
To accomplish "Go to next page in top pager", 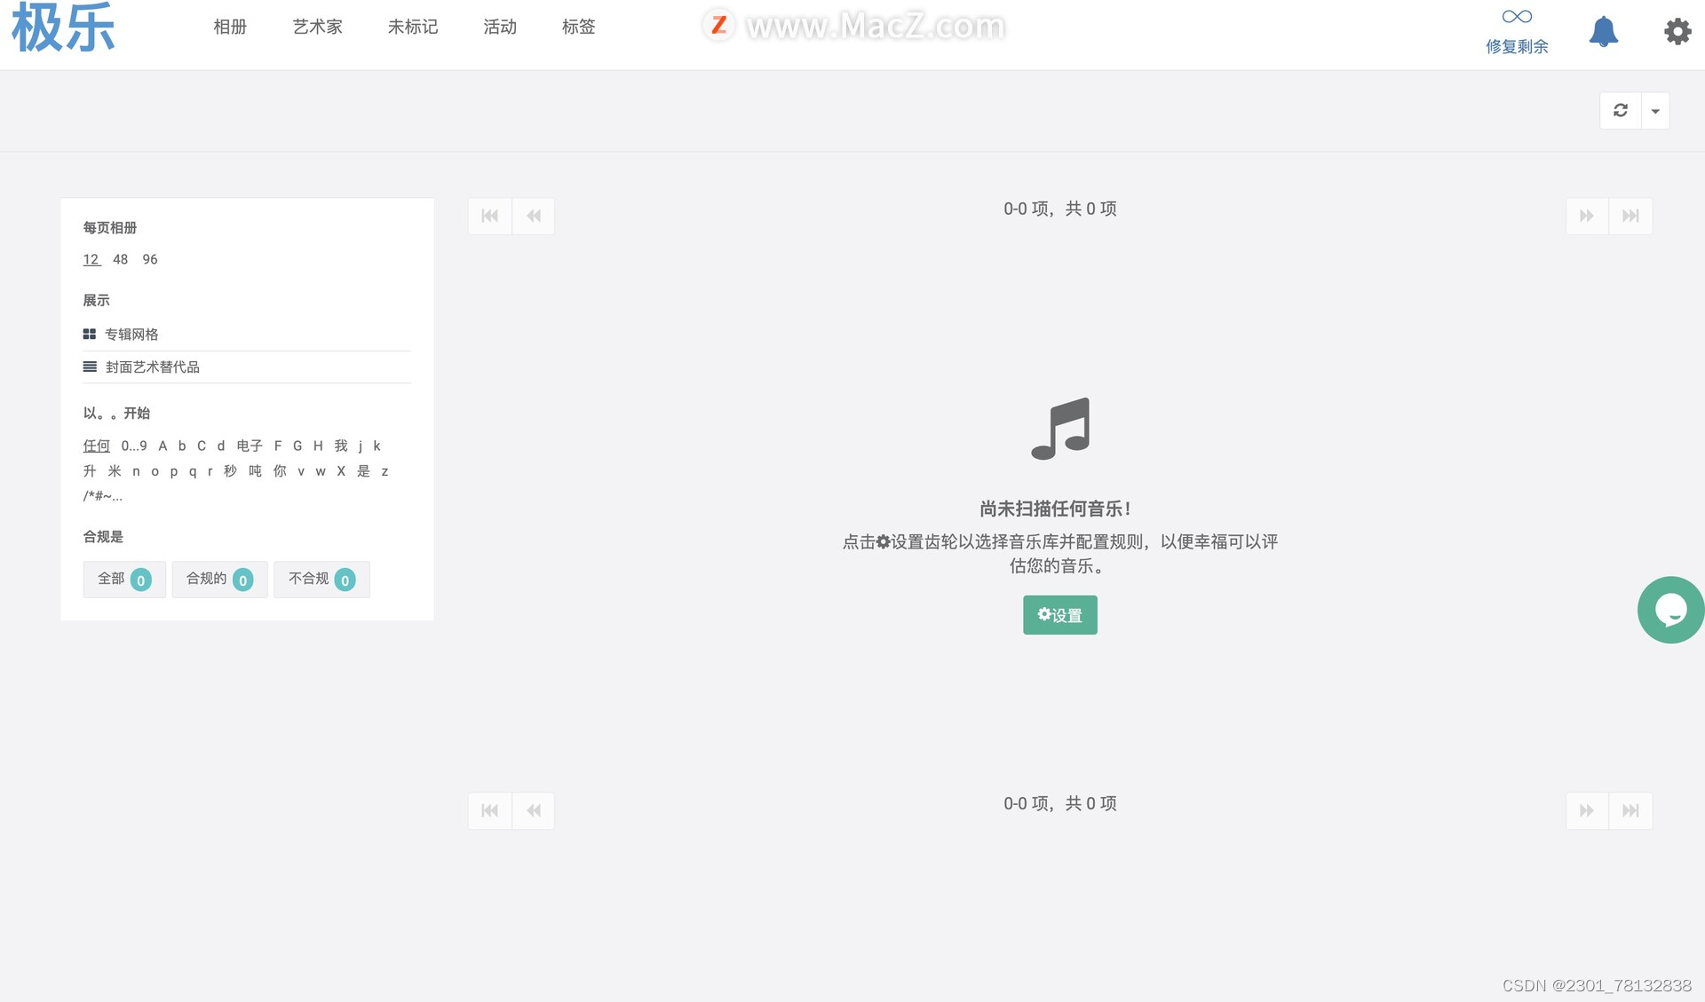I will 1587,216.
